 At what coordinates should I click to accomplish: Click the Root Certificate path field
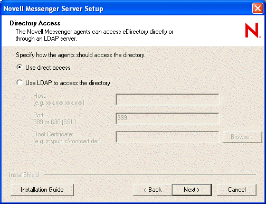[167, 137]
